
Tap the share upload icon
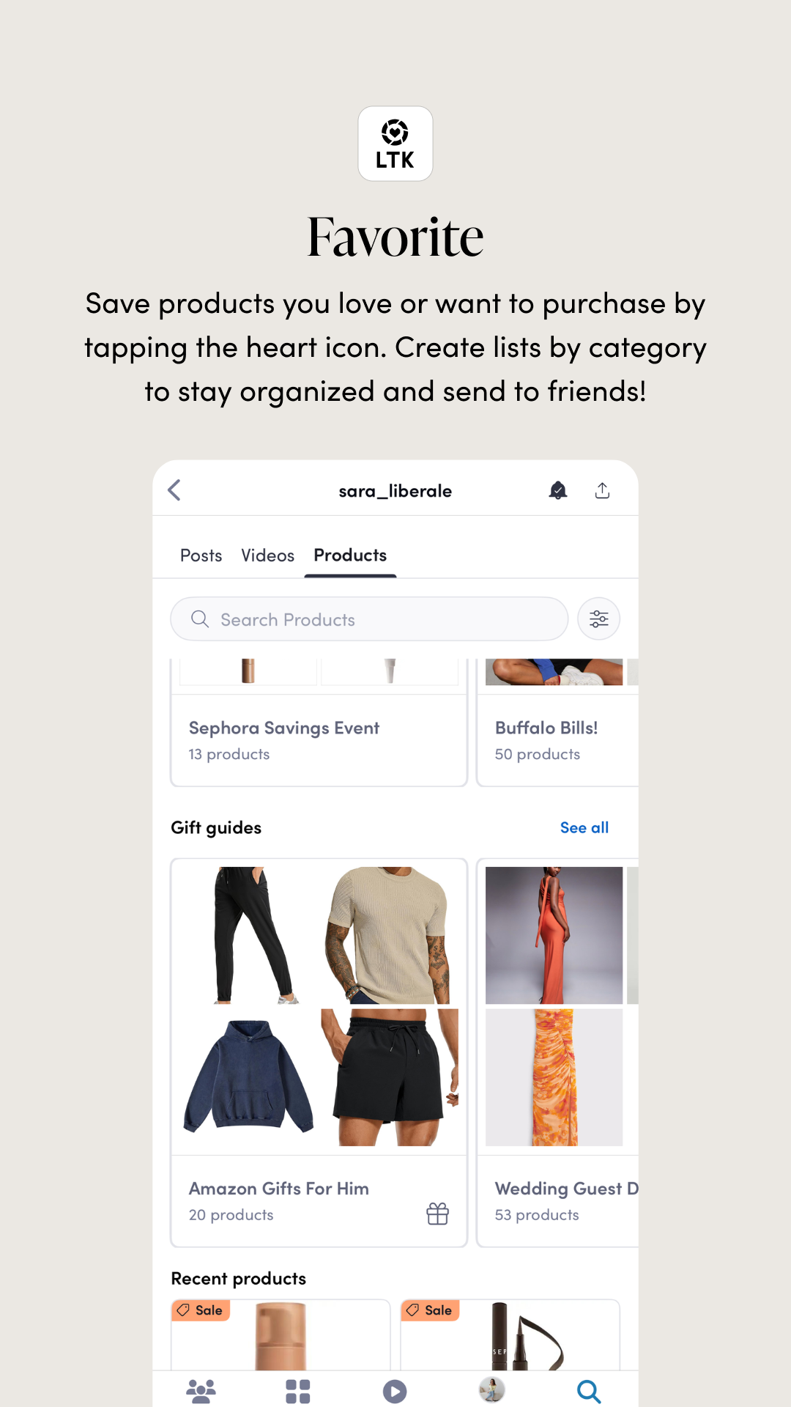point(602,490)
